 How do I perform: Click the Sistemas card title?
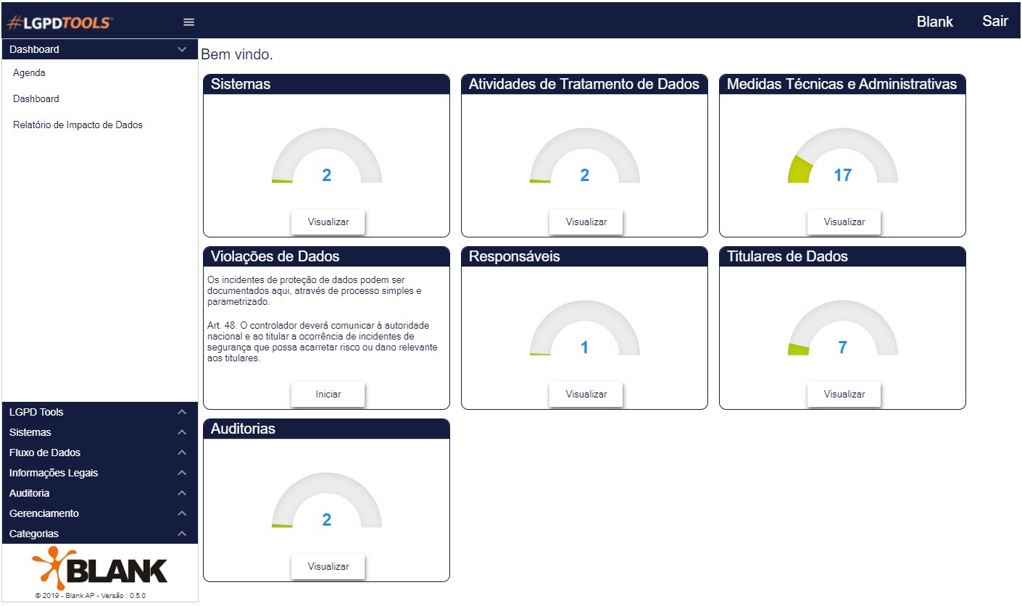241,84
